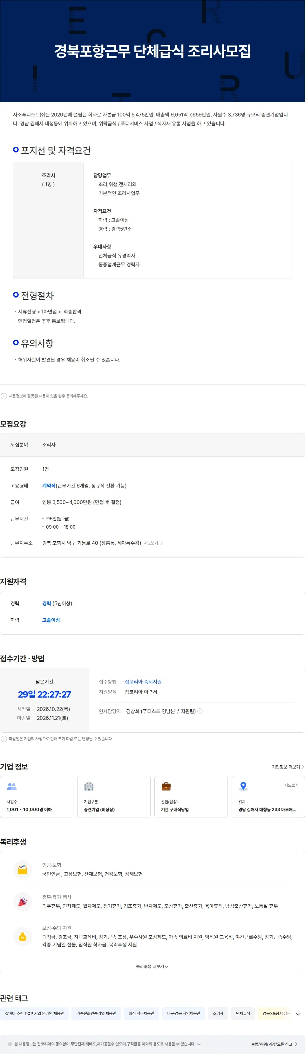Select the 조리사 tag

pos(218,1013)
